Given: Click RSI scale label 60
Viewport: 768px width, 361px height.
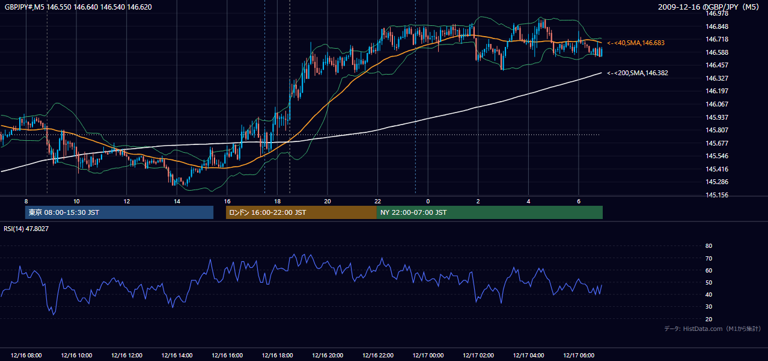Looking at the screenshot, I should tap(709, 270).
